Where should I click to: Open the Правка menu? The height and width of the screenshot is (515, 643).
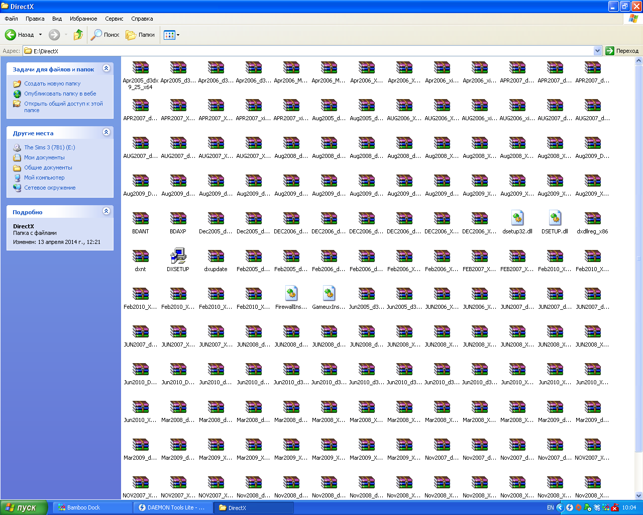click(x=35, y=19)
